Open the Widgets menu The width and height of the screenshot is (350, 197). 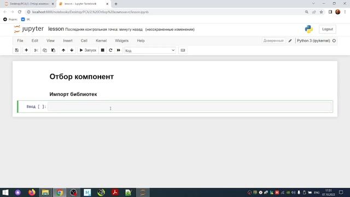121,40
